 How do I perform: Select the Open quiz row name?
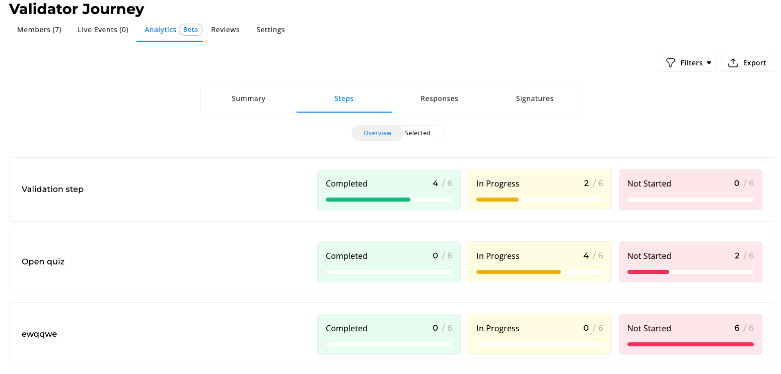click(x=43, y=262)
